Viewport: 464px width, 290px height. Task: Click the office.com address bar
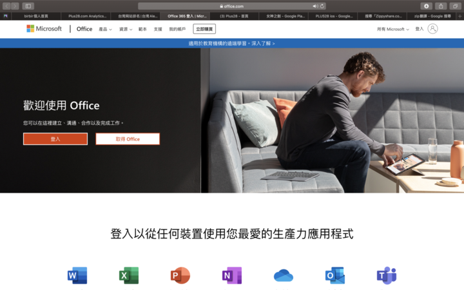pyautogui.click(x=232, y=6)
